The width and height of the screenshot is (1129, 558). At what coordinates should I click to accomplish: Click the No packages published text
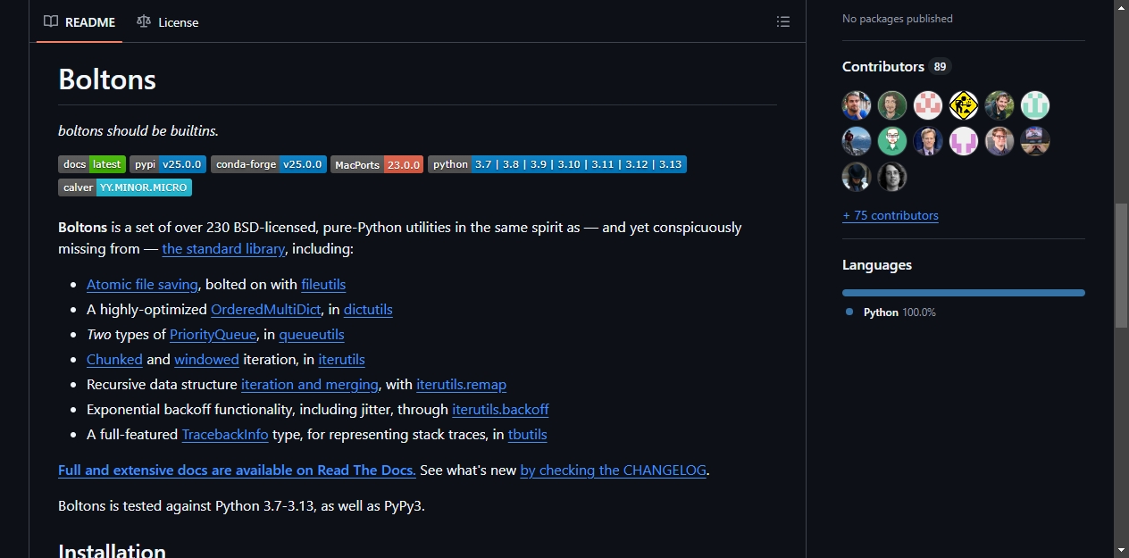pos(898,19)
